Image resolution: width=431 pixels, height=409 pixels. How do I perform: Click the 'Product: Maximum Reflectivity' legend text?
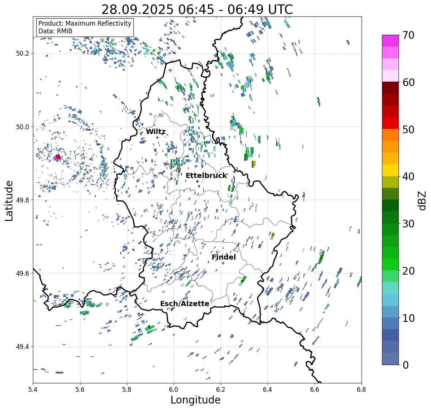(85, 23)
